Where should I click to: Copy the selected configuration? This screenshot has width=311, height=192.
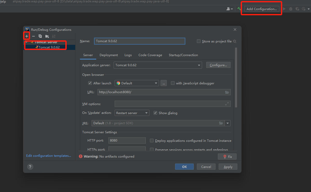pos(40,36)
